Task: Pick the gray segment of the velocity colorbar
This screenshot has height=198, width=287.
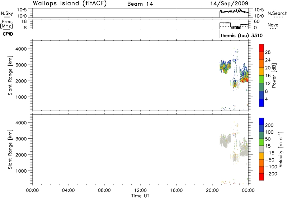Action: pyautogui.click(x=262, y=149)
